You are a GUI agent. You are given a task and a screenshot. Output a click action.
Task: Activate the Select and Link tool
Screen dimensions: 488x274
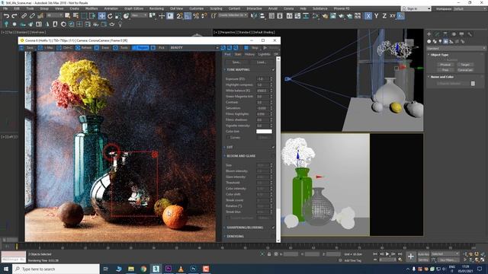(x=24, y=16)
